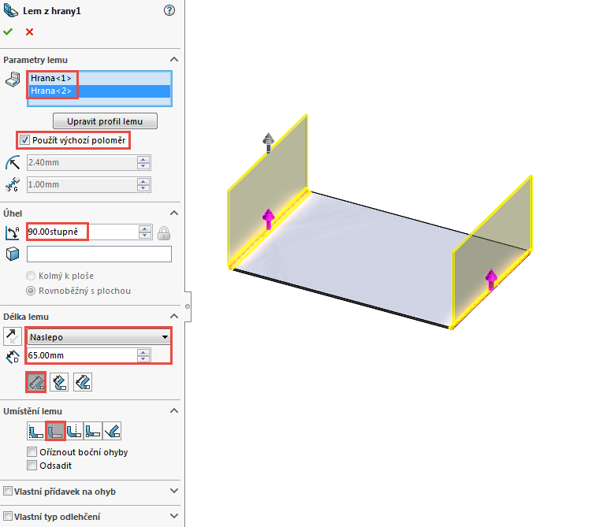Select Hrana<2> in the edge list
This screenshot has width=591, height=527.
(x=99, y=91)
